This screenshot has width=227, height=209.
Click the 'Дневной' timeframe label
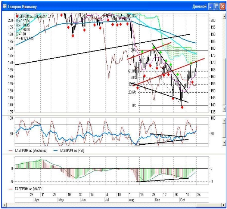pyautogui.click(x=199, y=6)
